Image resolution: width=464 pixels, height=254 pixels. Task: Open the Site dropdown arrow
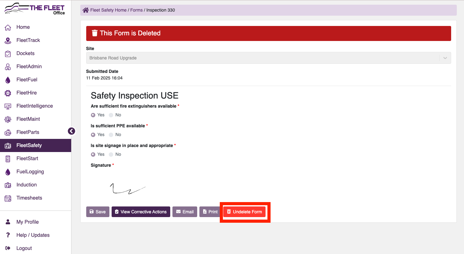click(x=445, y=58)
